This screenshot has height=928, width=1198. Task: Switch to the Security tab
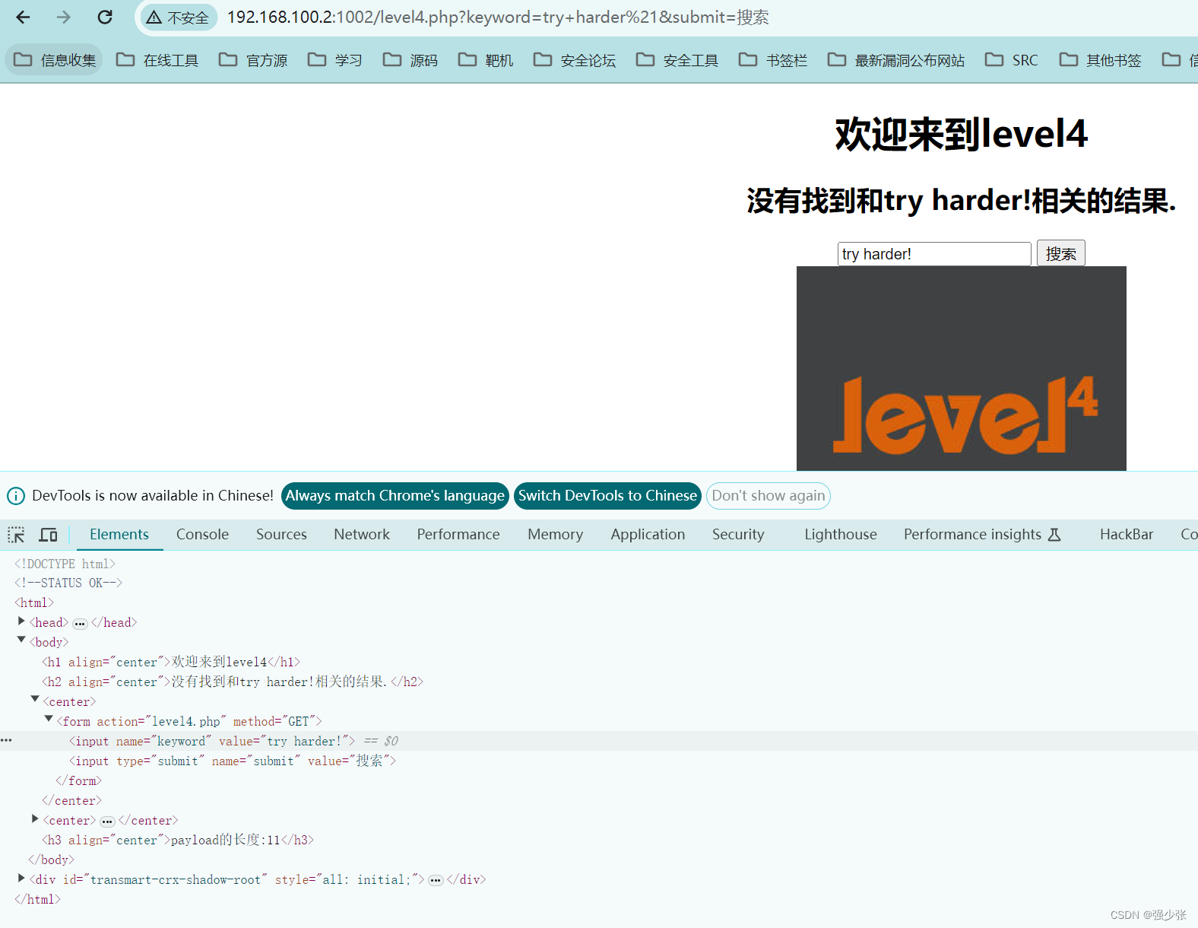point(738,535)
